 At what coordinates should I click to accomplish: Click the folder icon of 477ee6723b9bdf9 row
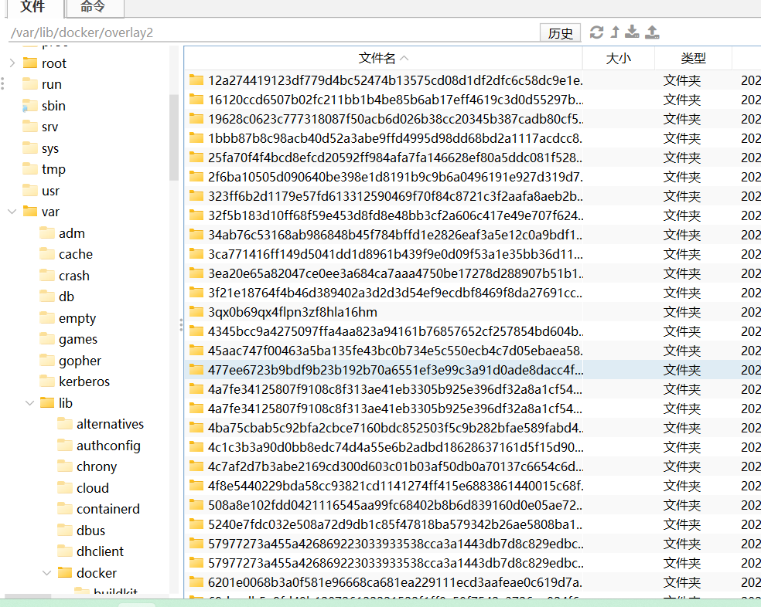point(196,370)
